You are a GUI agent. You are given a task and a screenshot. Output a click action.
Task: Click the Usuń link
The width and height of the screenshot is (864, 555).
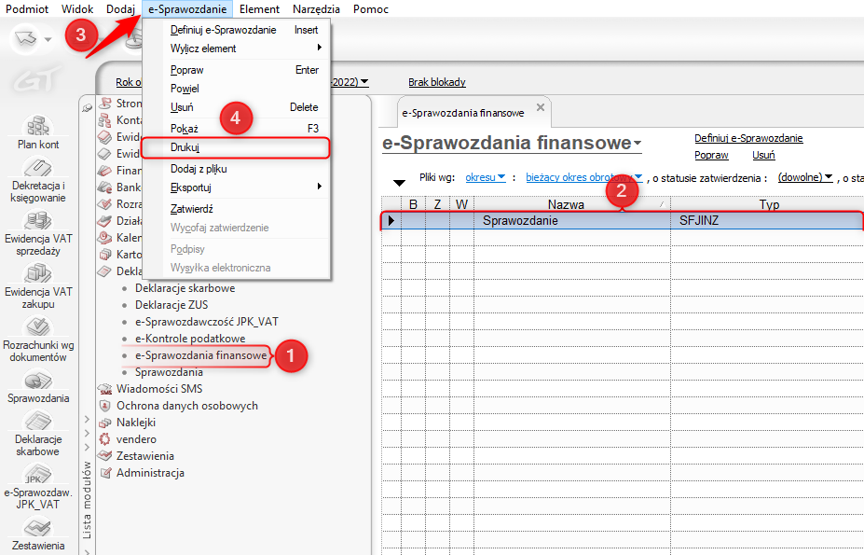(x=763, y=155)
